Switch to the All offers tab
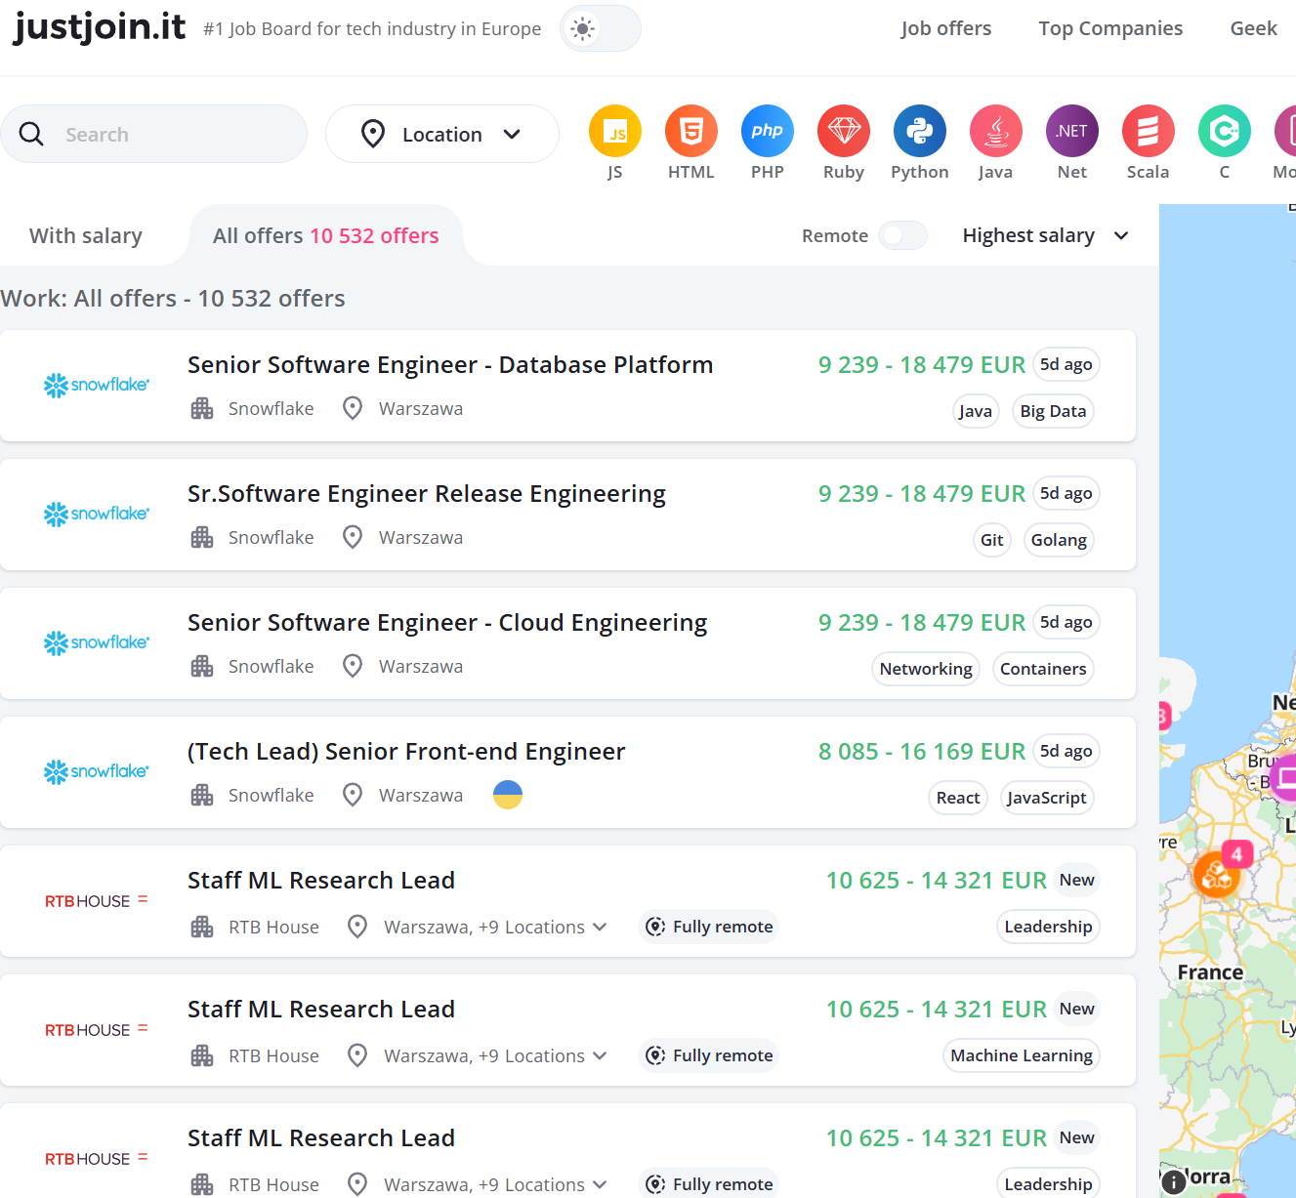 coord(326,235)
